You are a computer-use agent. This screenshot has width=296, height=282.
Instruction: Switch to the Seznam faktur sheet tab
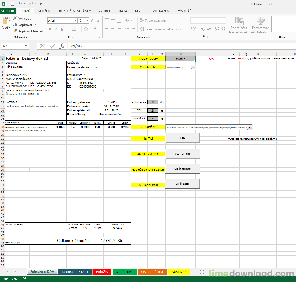tap(152, 272)
